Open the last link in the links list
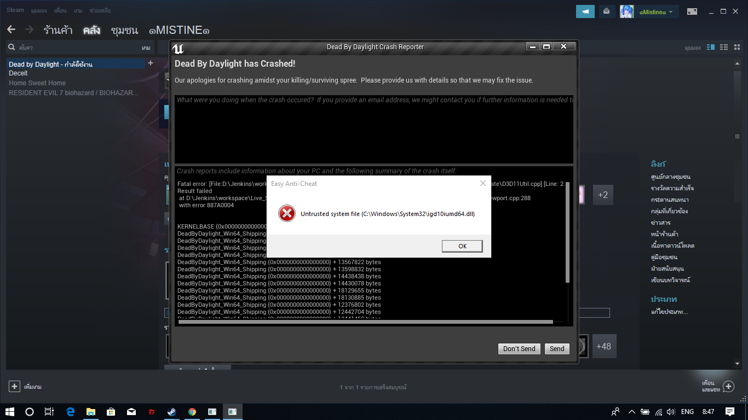This screenshot has height=420, width=748. (x=670, y=280)
